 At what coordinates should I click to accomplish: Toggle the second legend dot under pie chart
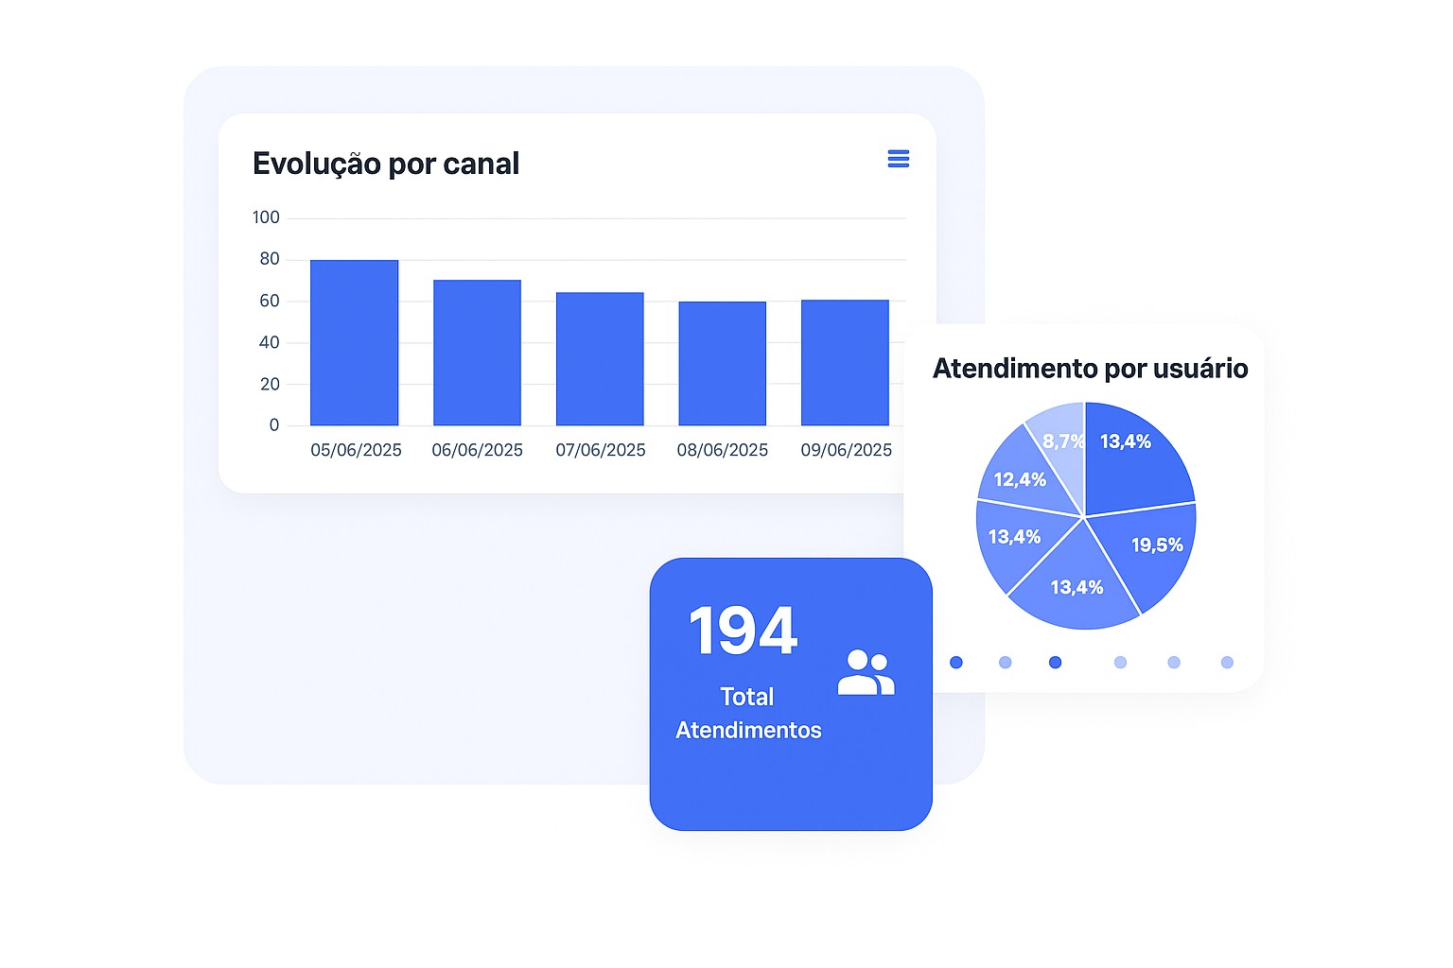pos(1006,662)
